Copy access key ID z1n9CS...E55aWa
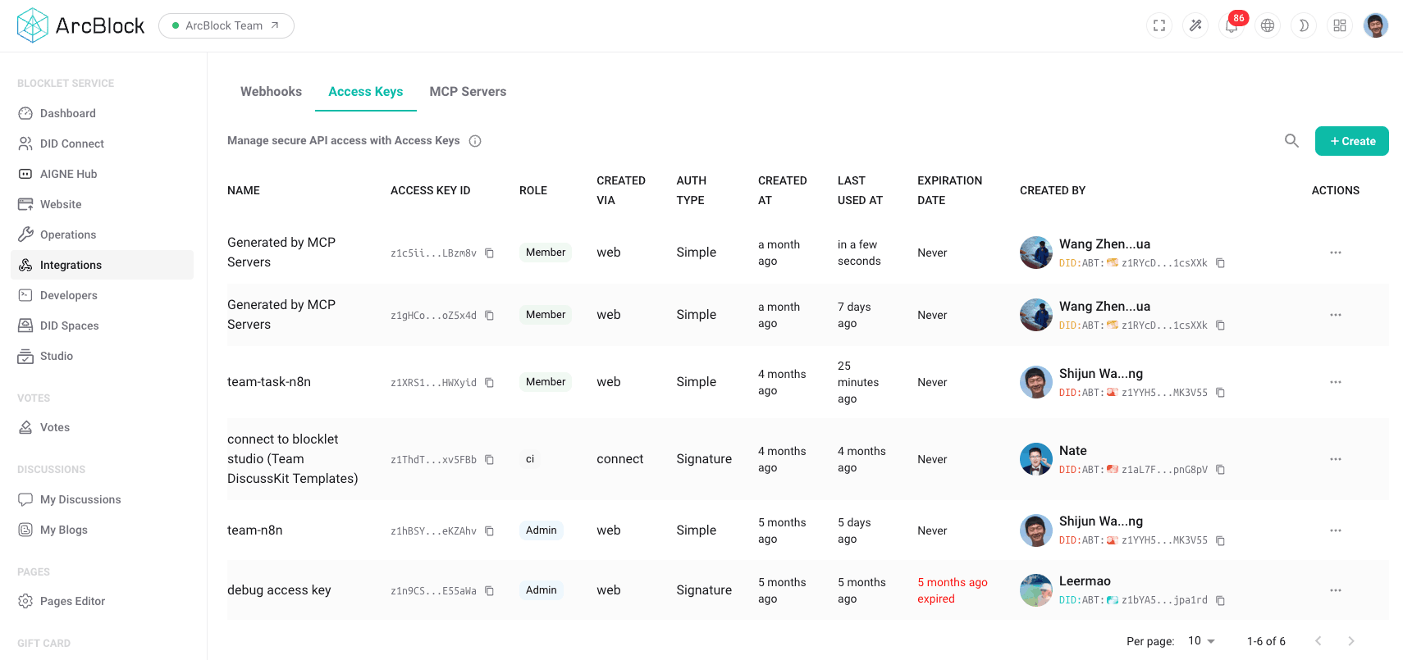This screenshot has height=660, width=1403. tap(489, 591)
